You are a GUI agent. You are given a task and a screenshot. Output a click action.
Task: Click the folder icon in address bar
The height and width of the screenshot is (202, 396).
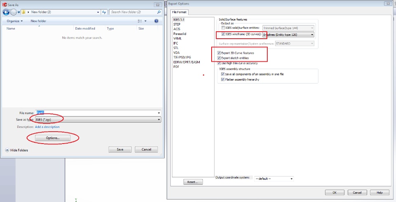coord(23,12)
